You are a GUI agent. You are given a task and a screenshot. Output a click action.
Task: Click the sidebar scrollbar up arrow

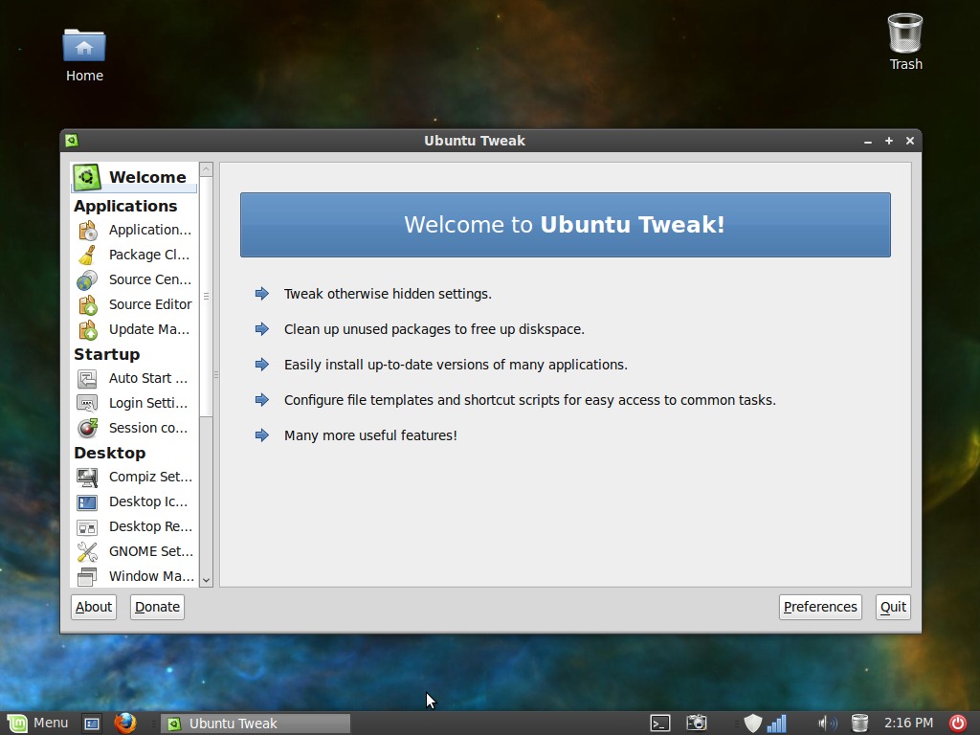[207, 169]
